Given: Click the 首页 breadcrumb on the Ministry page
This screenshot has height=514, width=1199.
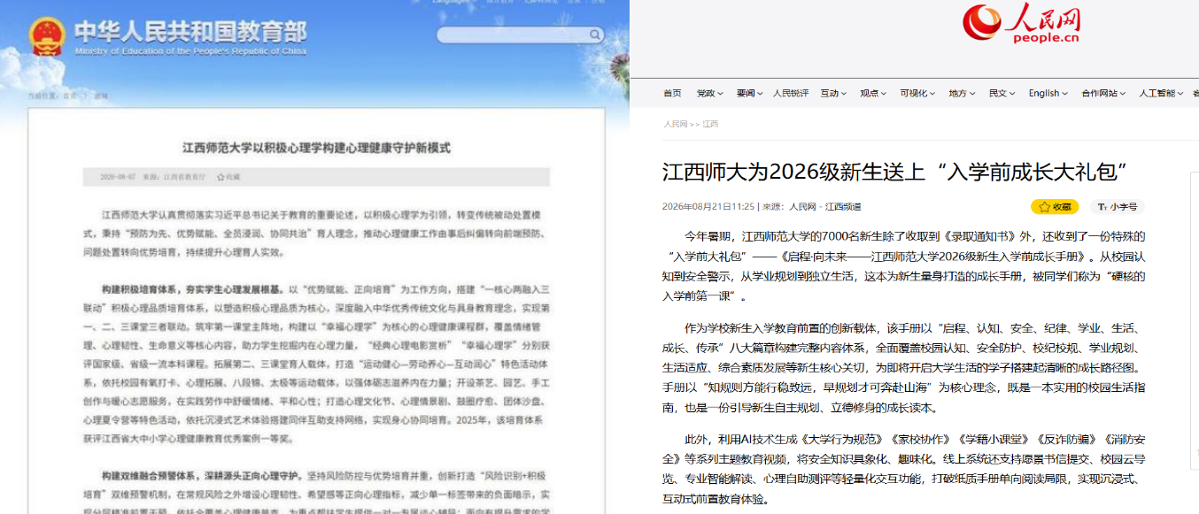Looking at the screenshot, I should tap(68, 96).
